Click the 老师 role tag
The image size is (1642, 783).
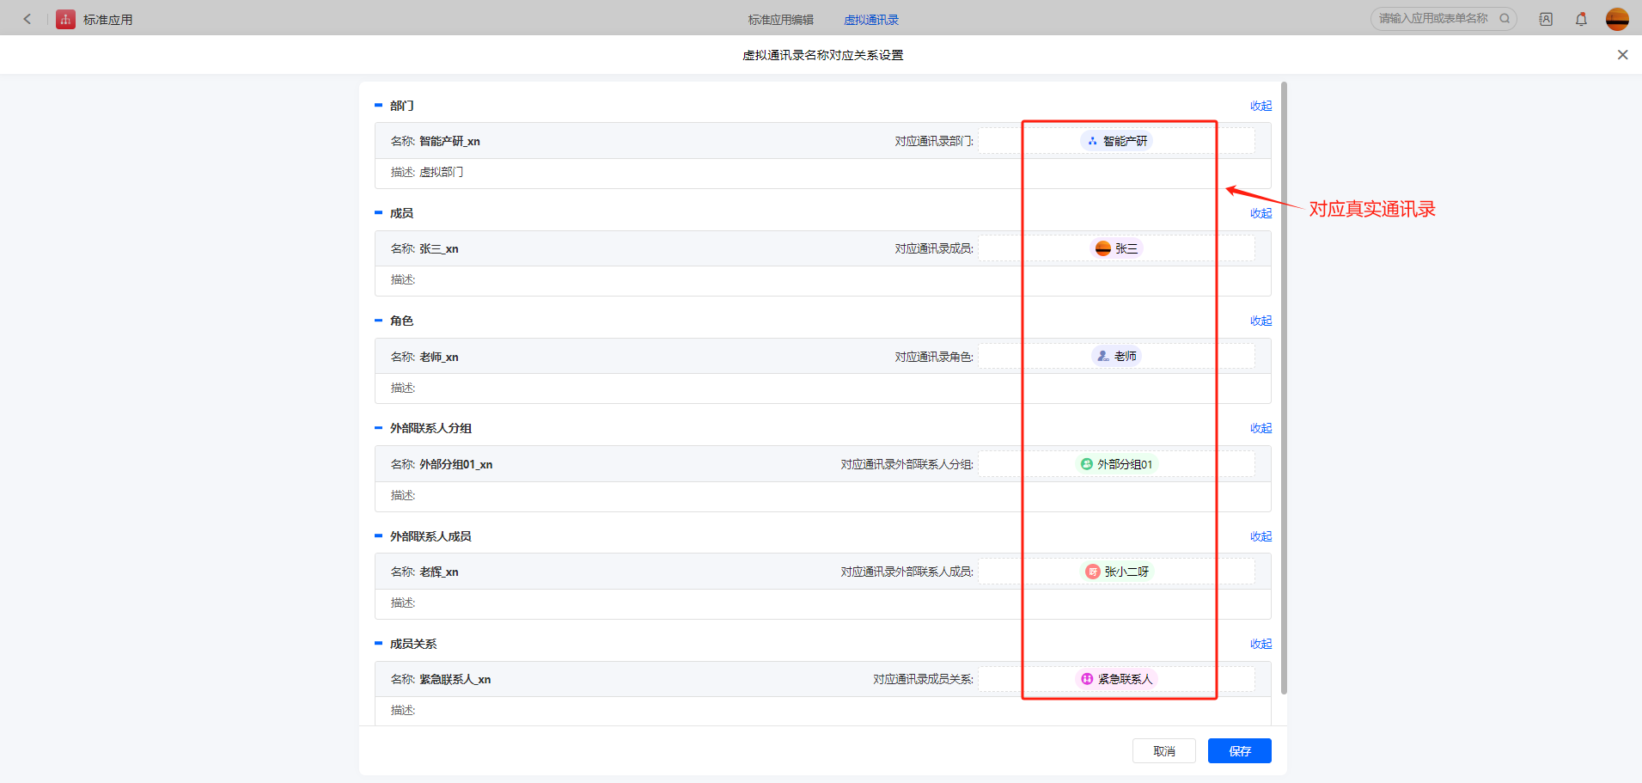1116,356
